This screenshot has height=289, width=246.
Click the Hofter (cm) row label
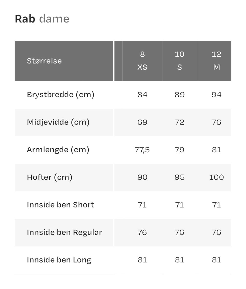click(x=49, y=177)
